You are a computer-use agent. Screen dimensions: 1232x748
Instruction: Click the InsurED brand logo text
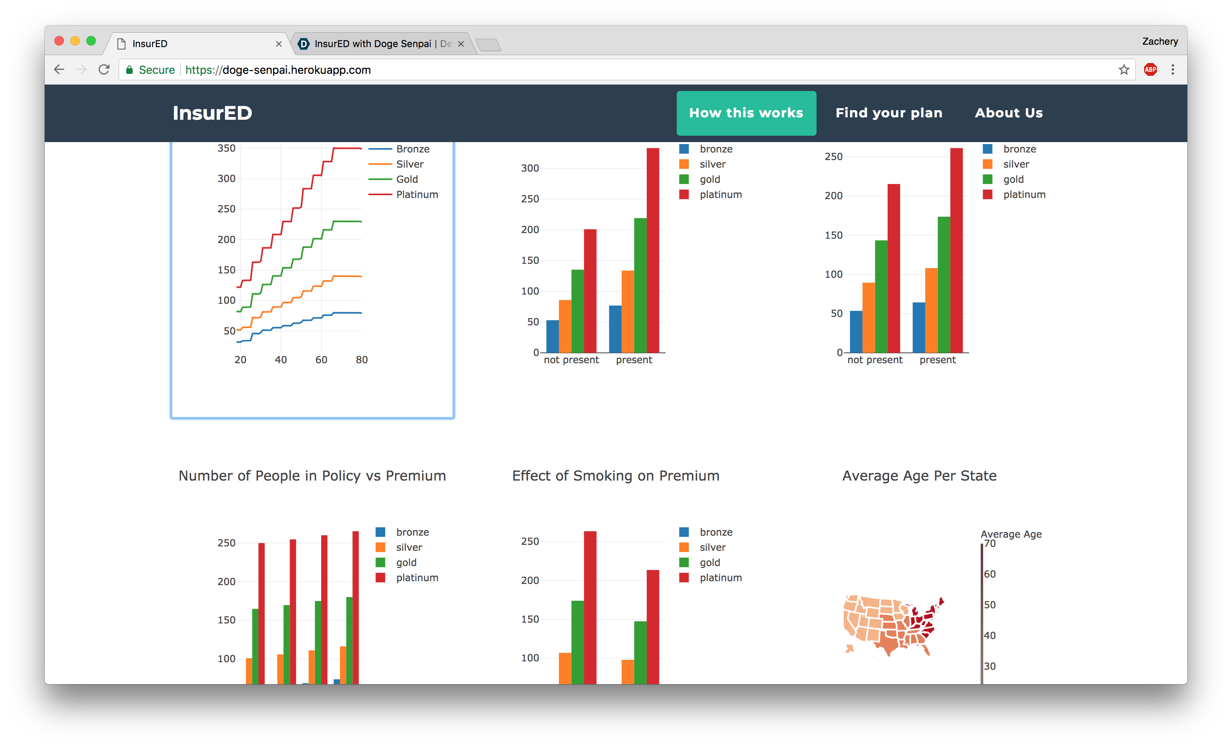point(212,113)
